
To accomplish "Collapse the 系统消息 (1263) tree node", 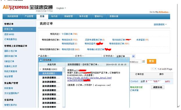I will click(x=40, y=69).
